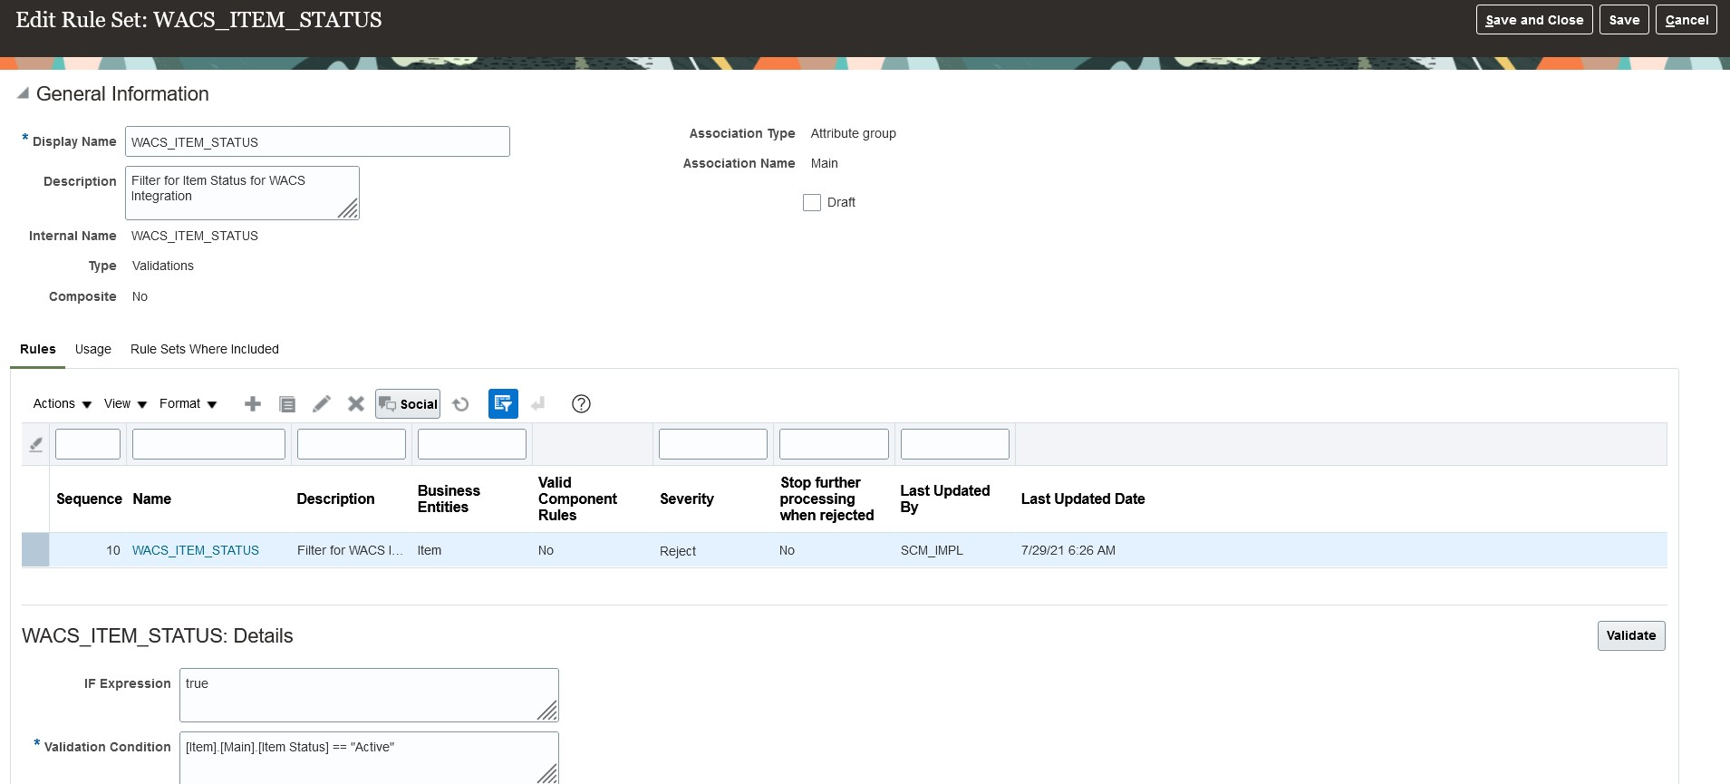Delete rule with the X icon
The image size is (1730, 784).
click(x=356, y=404)
